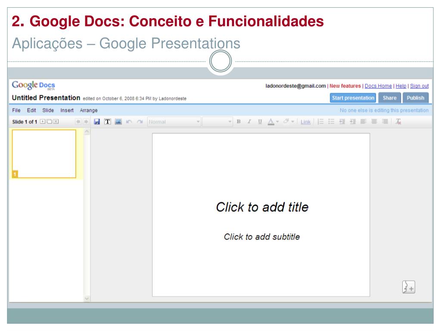
Task: Click the Untitled Presentation title
Action: [x=46, y=98]
